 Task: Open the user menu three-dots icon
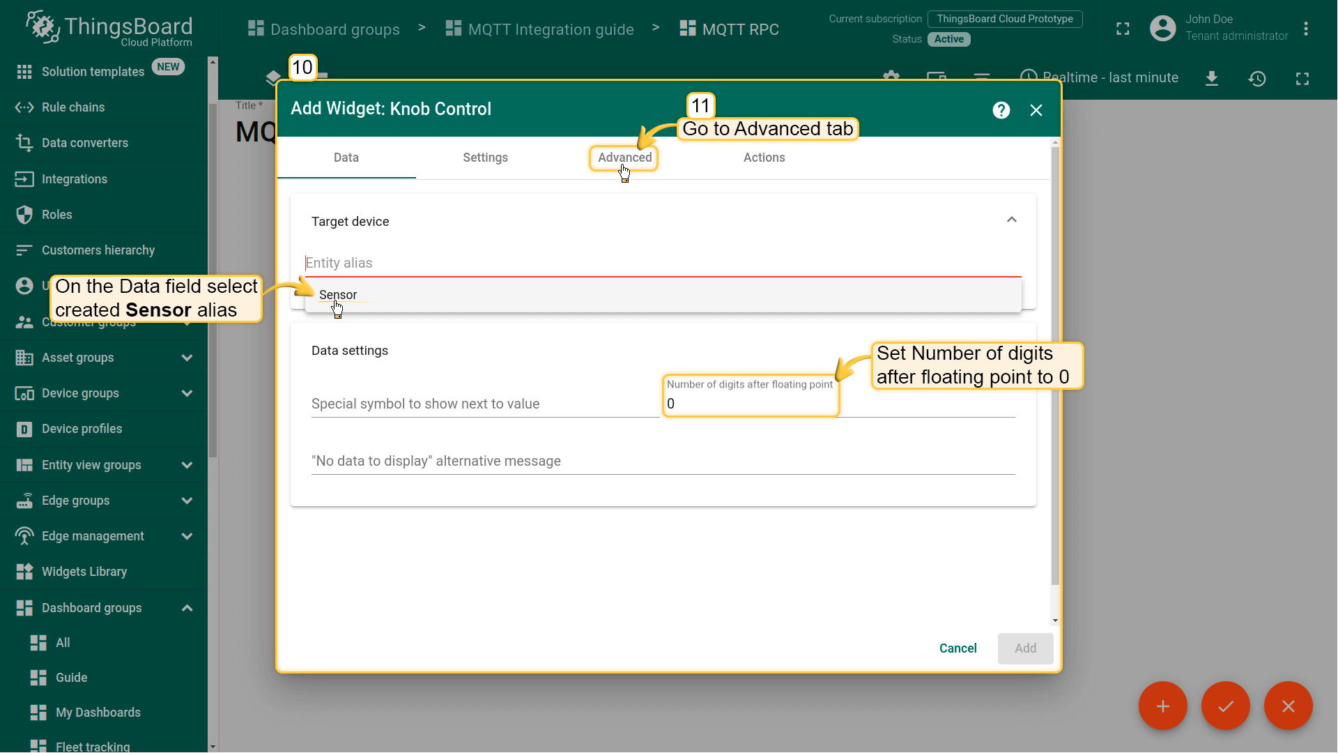point(1306,29)
